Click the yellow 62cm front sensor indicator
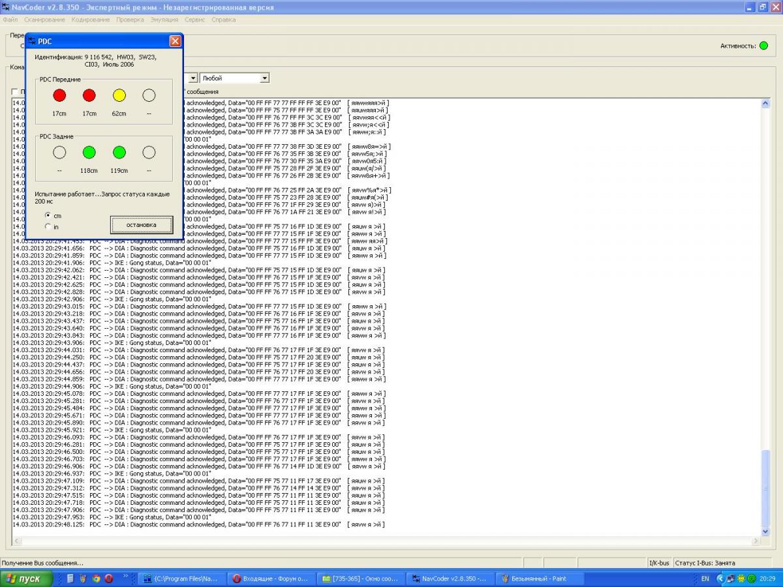Image resolution: width=783 pixels, height=587 pixels. pos(119,96)
